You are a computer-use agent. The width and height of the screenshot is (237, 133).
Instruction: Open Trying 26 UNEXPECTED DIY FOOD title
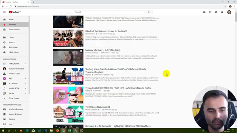coord(118,88)
